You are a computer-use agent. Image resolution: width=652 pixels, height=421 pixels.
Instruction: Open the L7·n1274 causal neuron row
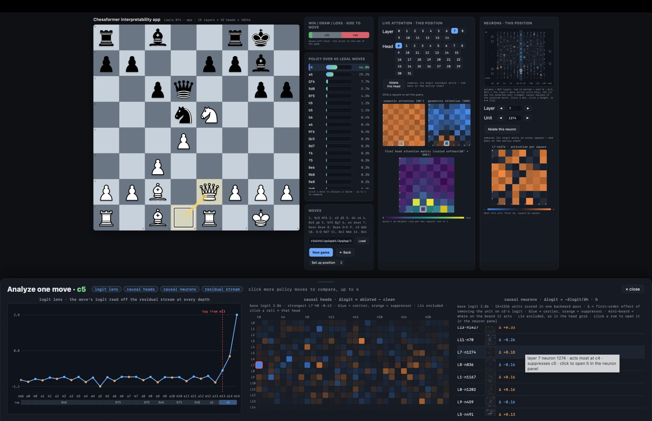point(551,352)
